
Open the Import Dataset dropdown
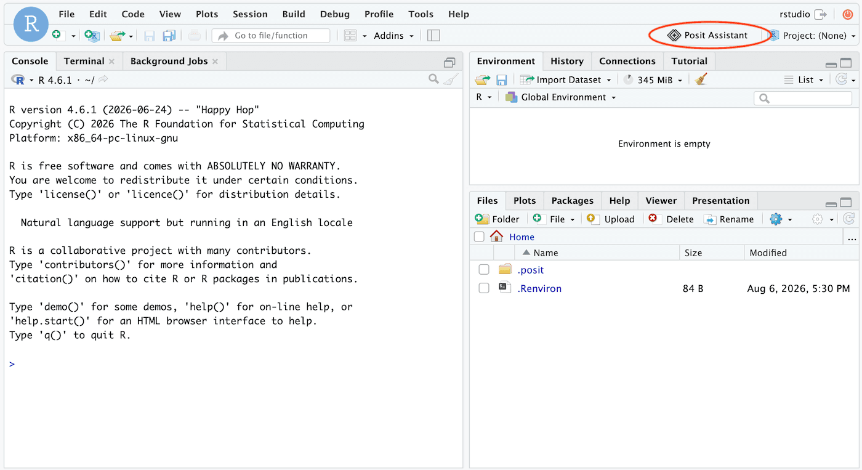[x=566, y=79]
